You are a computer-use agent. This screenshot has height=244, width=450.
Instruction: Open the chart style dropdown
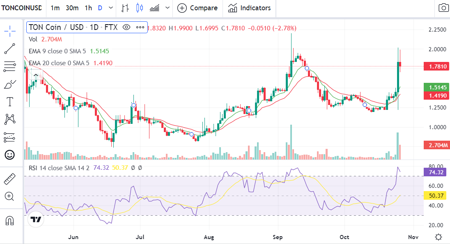point(167,8)
